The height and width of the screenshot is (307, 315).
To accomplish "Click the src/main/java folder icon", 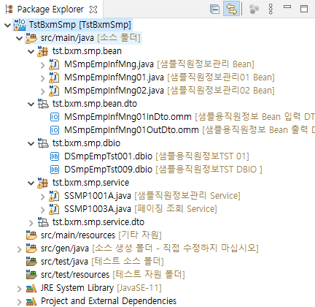I will point(31,38).
